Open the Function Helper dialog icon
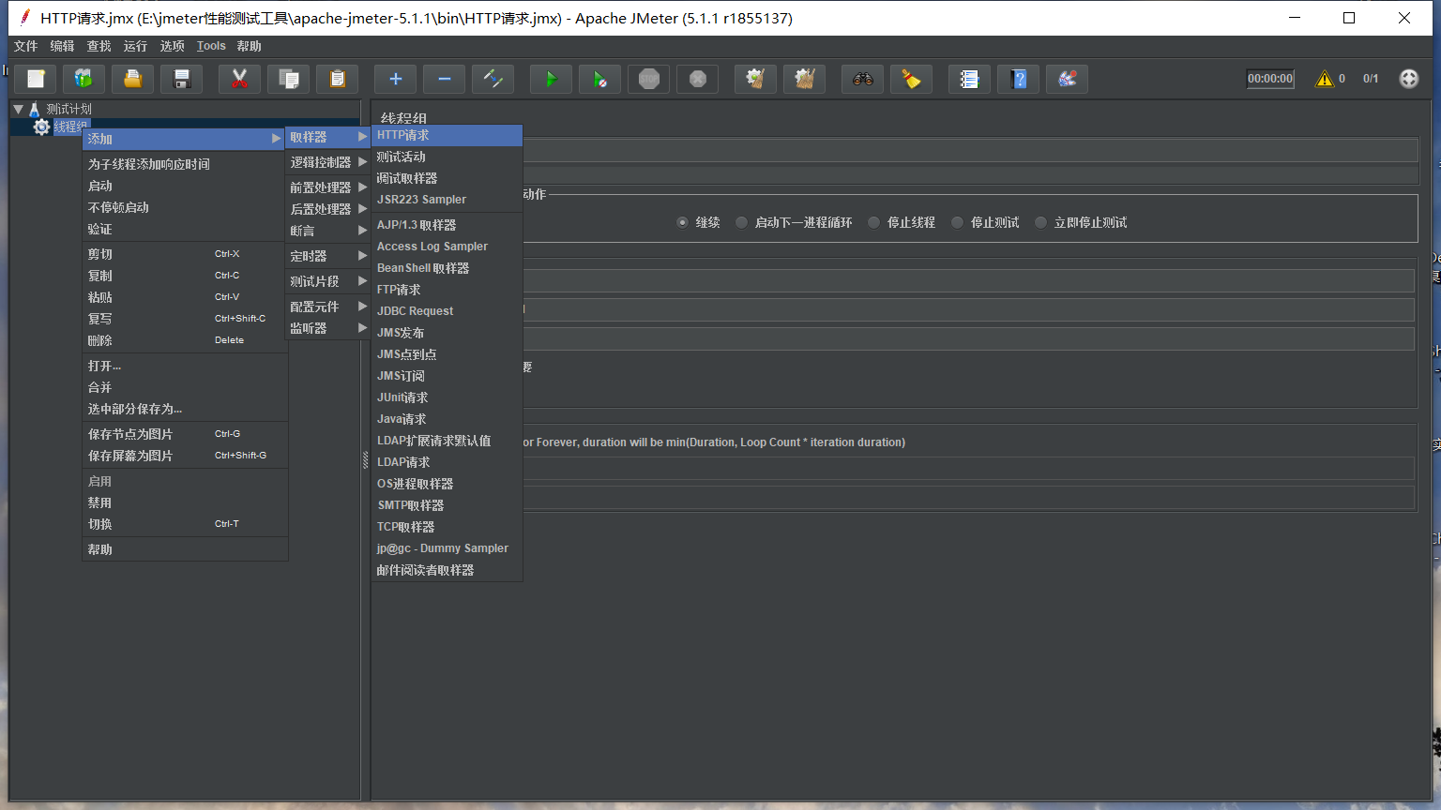The height and width of the screenshot is (810, 1441). click(x=970, y=79)
